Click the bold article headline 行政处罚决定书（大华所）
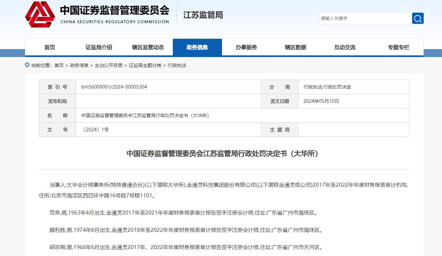 pyautogui.click(x=224, y=154)
